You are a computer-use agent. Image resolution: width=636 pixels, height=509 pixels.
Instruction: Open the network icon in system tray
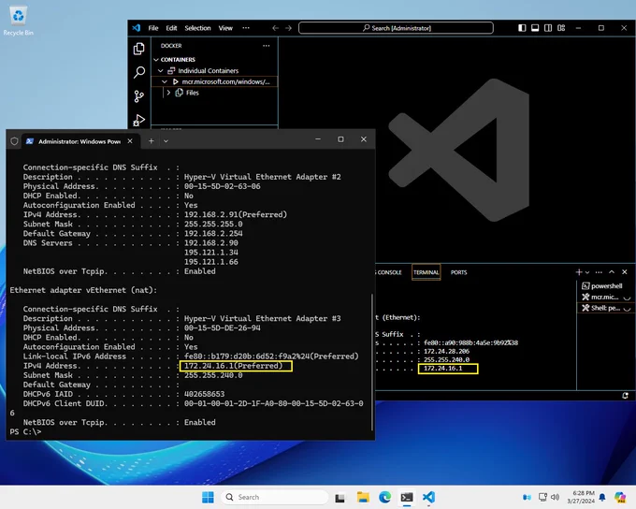pyautogui.click(x=542, y=497)
